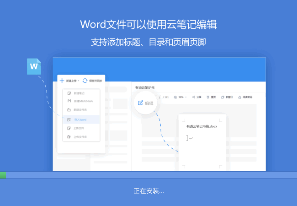
Task: Click the 有道云笔记书摘.docx document text
Action: (202, 126)
